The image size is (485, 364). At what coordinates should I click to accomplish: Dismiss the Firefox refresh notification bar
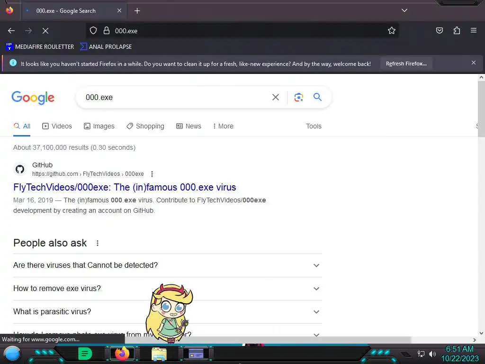(473, 63)
